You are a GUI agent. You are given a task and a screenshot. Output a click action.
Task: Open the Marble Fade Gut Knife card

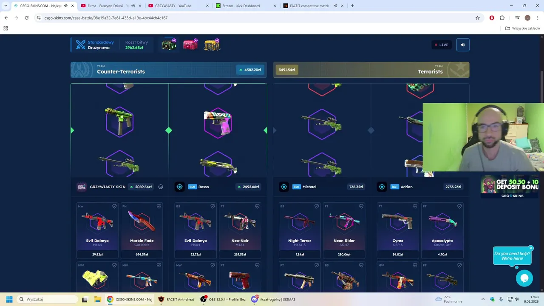click(142, 231)
